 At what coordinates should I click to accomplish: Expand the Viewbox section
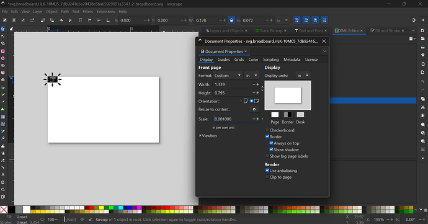[x=208, y=136]
